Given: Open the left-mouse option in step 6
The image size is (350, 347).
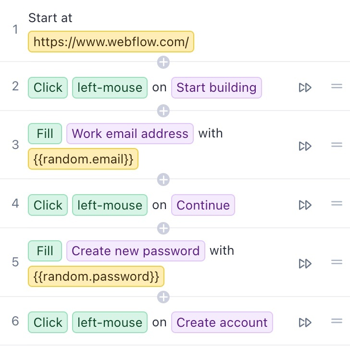Looking at the screenshot, I should [110, 322].
